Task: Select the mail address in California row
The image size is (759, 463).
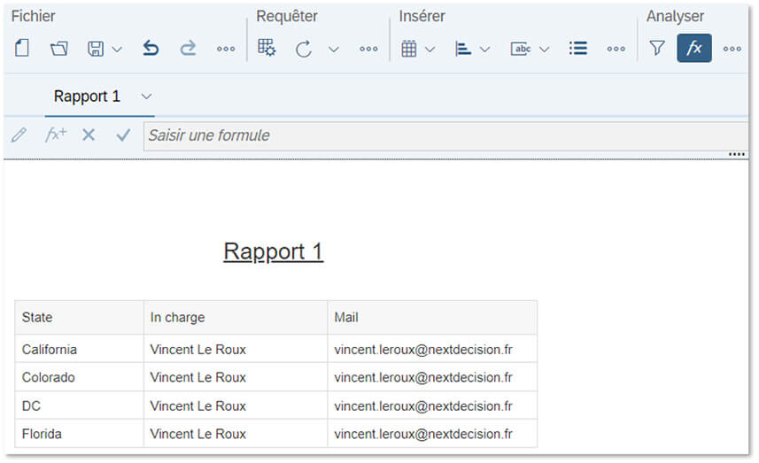Action: [432, 350]
